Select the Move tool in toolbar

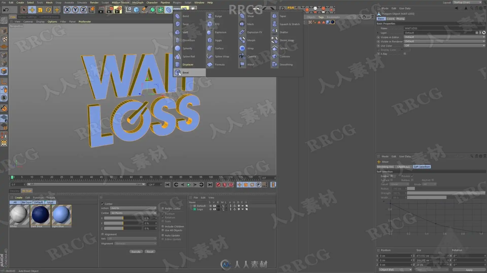click(32, 10)
